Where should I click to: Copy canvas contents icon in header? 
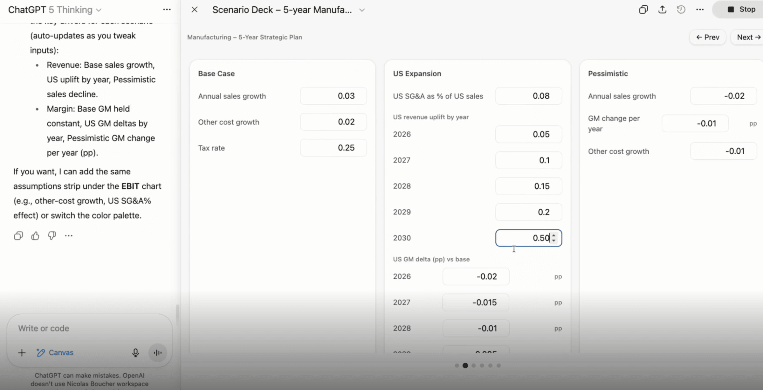coord(643,10)
